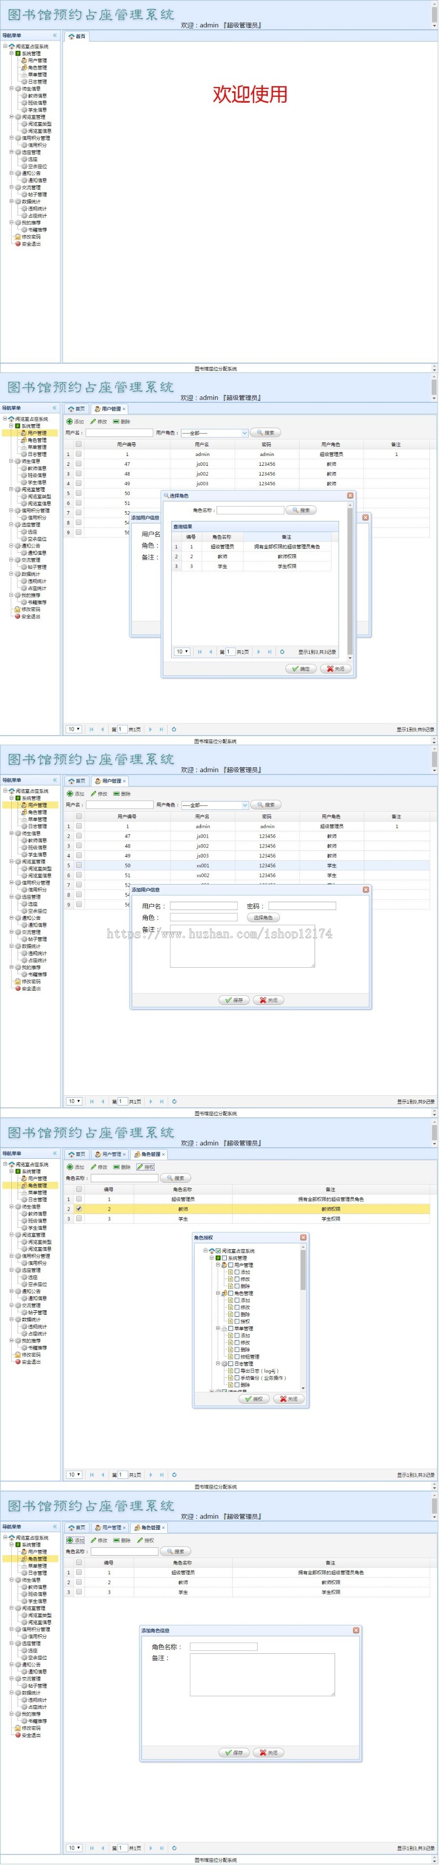Open 帖子管理 in welcome screen's navigation tree
The image size is (439, 1865).
click(x=38, y=195)
